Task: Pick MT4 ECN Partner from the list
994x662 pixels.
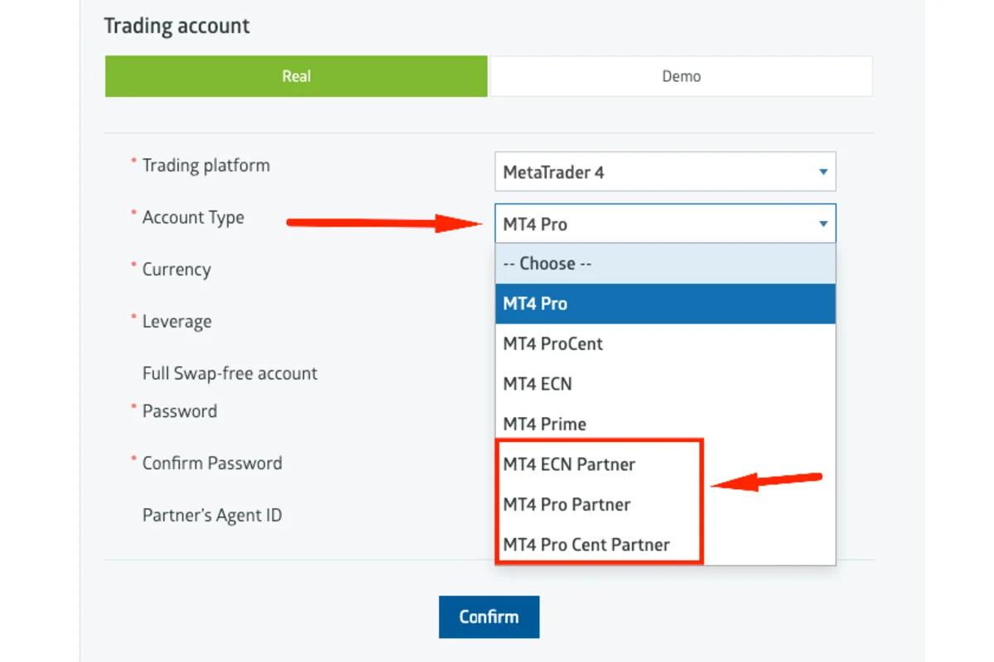Action: [x=665, y=464]
